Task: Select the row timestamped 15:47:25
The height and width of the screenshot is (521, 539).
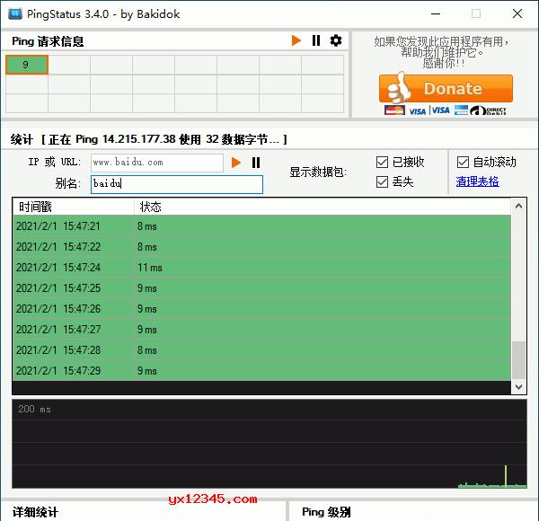Action: point(261,287)
